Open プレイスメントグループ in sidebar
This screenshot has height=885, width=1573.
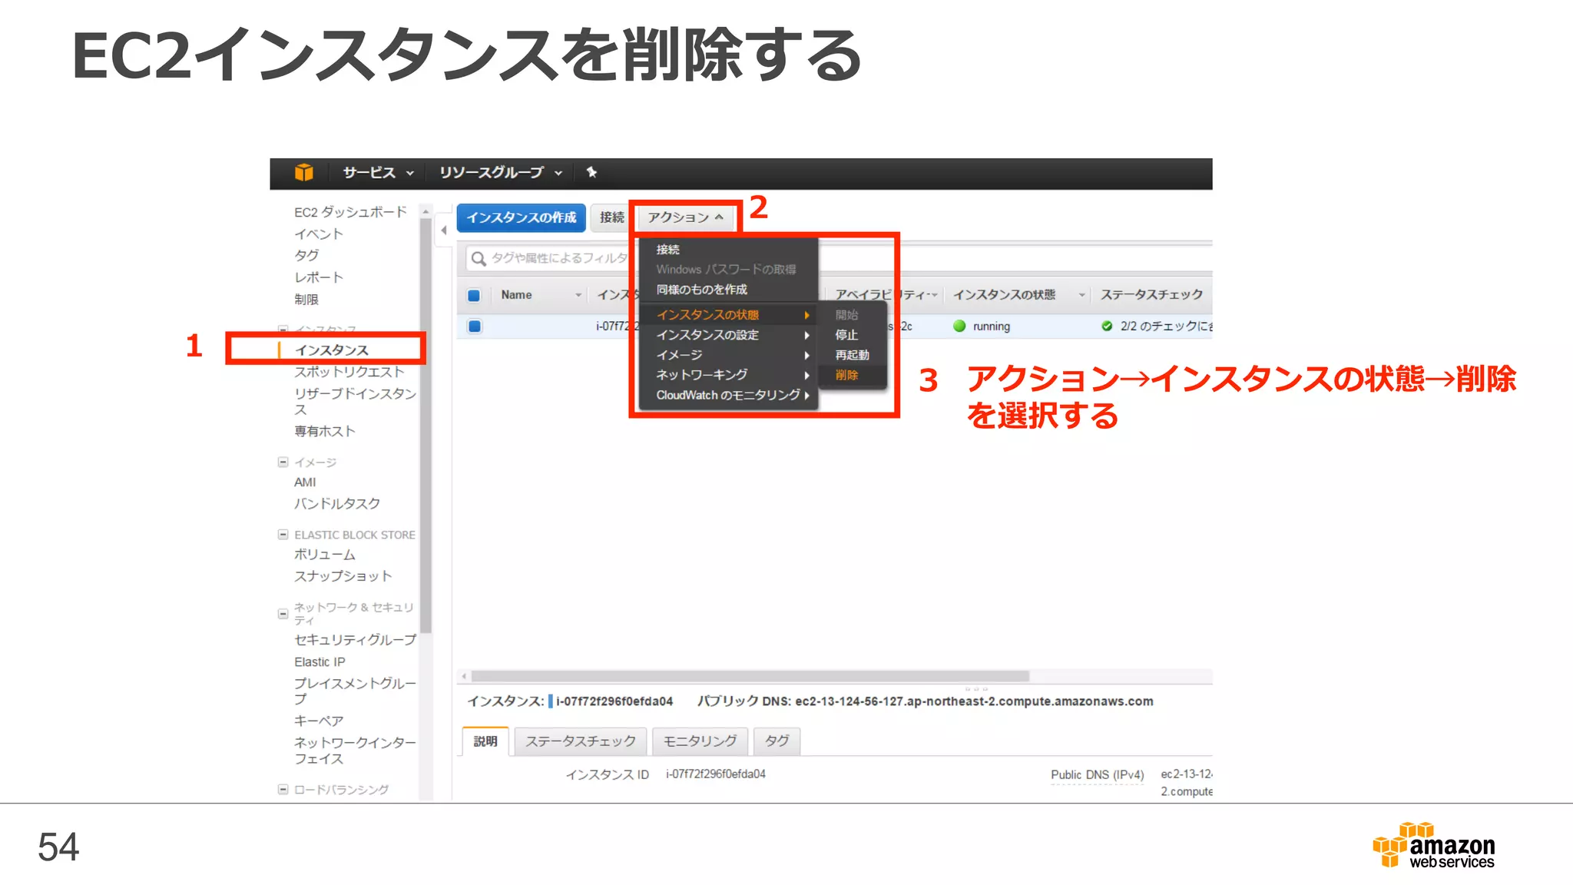(355, 691)
